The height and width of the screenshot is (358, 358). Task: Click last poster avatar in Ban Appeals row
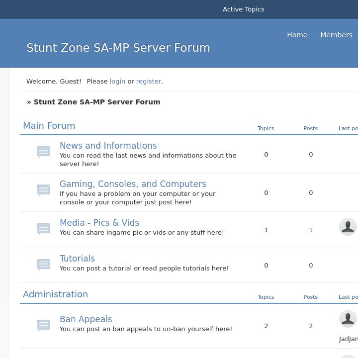348,319
